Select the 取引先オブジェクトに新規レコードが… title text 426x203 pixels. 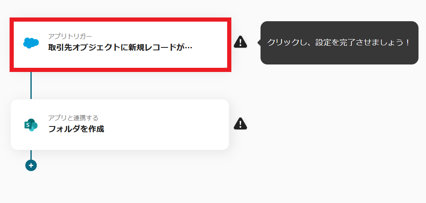click(x=120, y=47)
